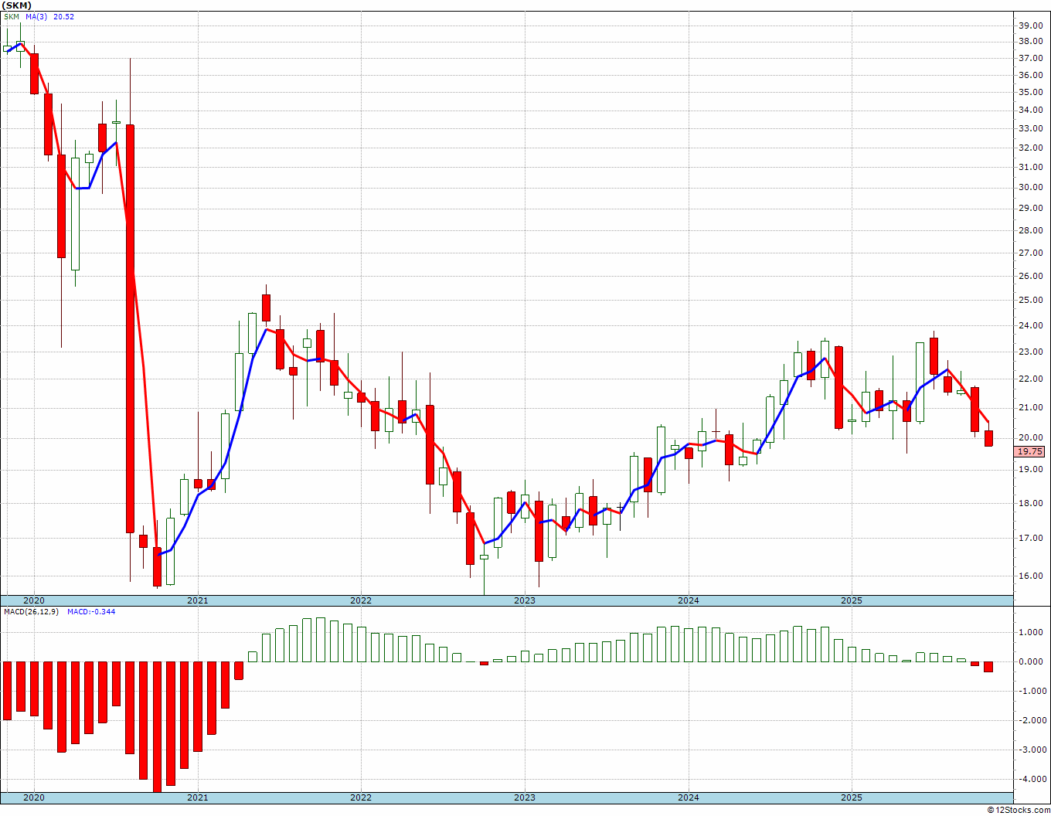Select 2022 on the price chart time axis
The image size is (1051, 816).
pyautogui.click(x=361, y=600)
